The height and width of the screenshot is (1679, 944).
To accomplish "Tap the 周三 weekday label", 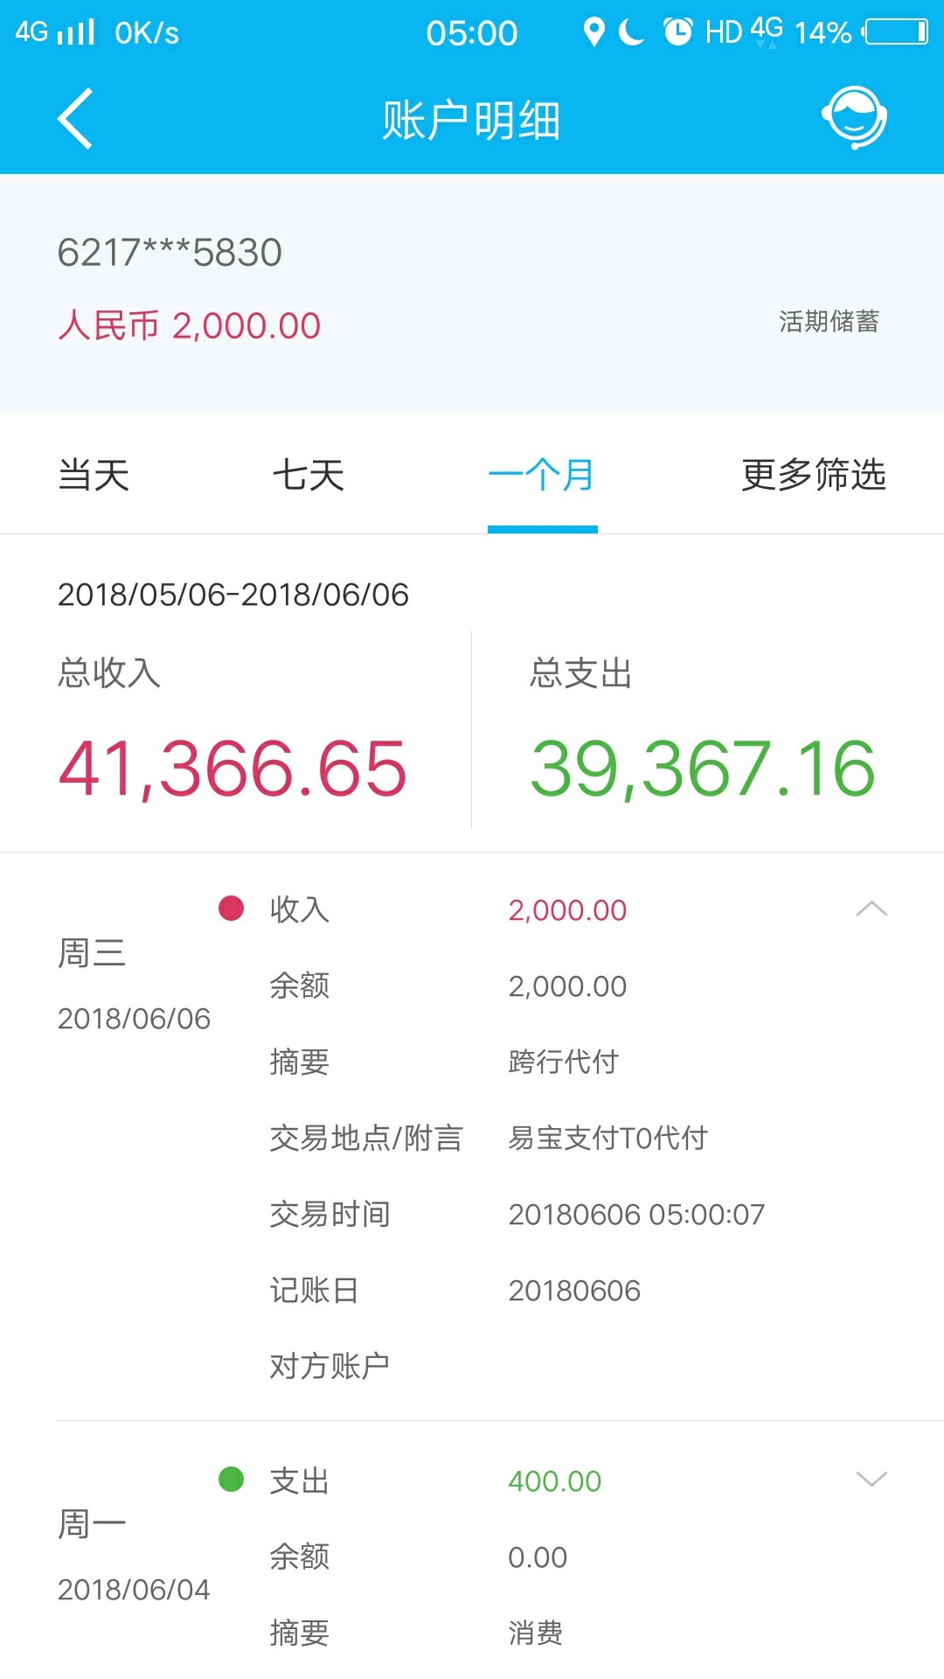I will pyautogui.click(x=92, y=953).
